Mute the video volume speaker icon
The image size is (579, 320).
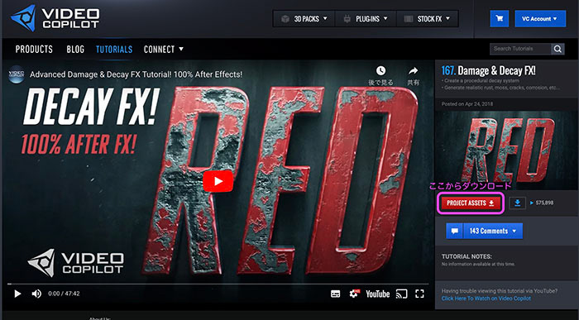(36, 294)
